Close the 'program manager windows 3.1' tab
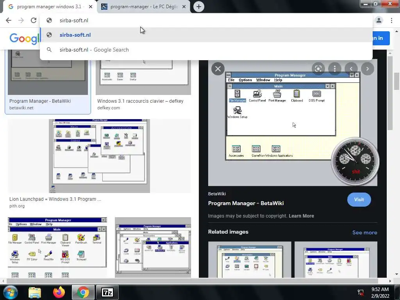Viewport: 400px width, 300px height. pyautogui.click(x=91, y=7)
